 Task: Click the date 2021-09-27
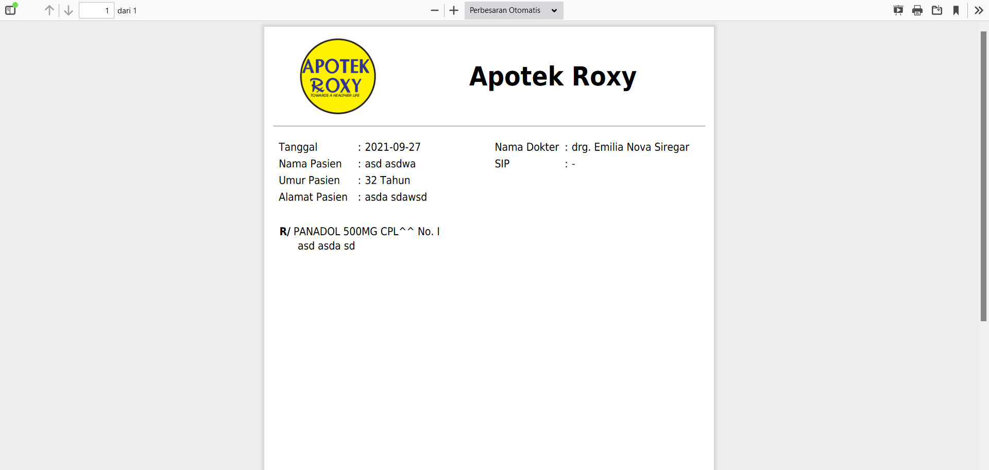pyautogui.click(x=393, y=147)
